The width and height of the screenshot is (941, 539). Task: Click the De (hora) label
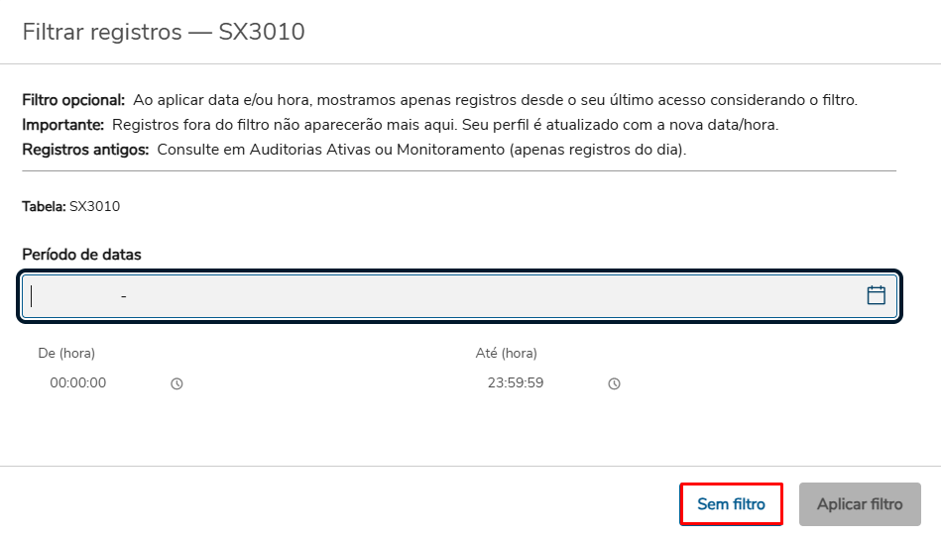66,353
